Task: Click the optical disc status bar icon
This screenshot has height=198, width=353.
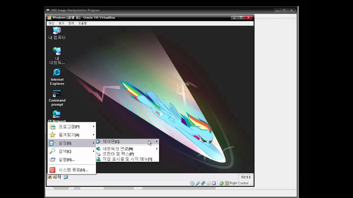Action: click(x=192, y=183)
